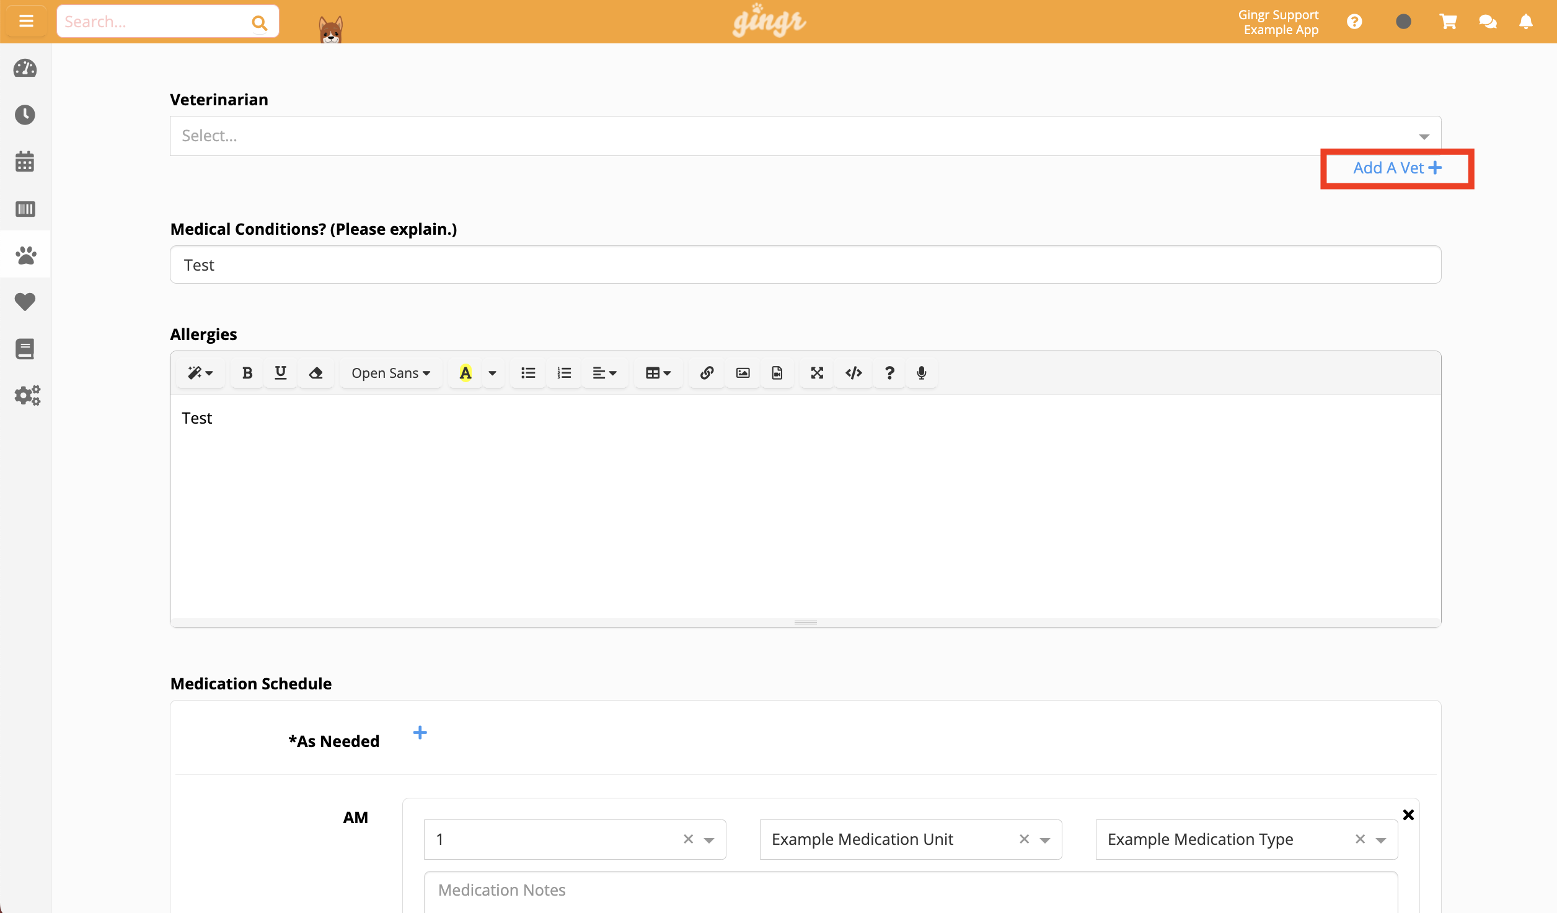
Task: Click into the Search field
Action: [155, 22]
